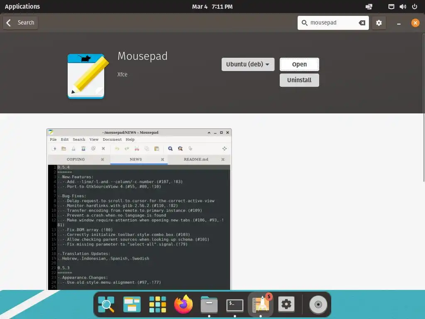Open the power menu icon
The height and width of the screenshot is (319, 425).
click(415, 7)
